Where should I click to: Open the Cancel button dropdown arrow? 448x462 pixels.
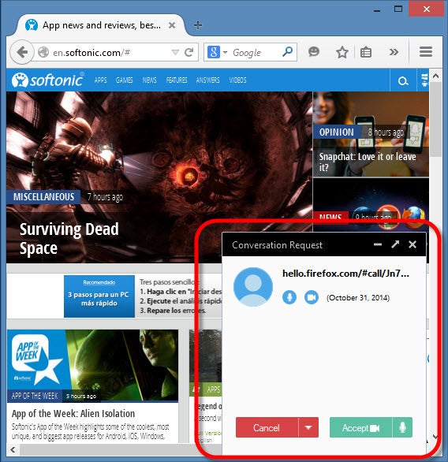308,427
